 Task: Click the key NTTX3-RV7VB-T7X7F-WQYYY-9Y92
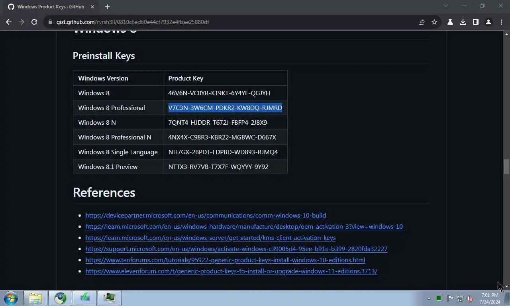click(218, 167)
